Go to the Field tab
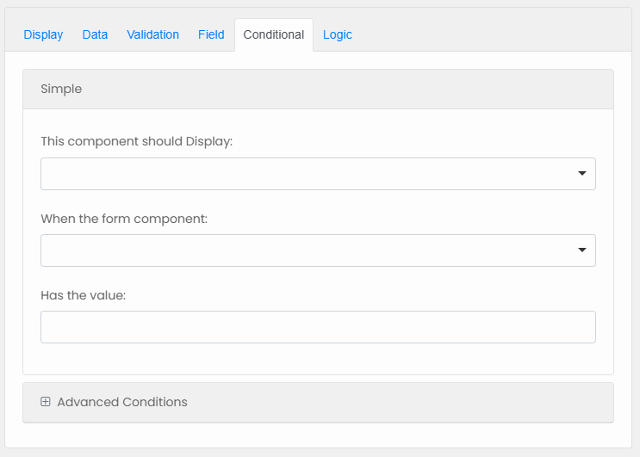 [x=211, y=35]
